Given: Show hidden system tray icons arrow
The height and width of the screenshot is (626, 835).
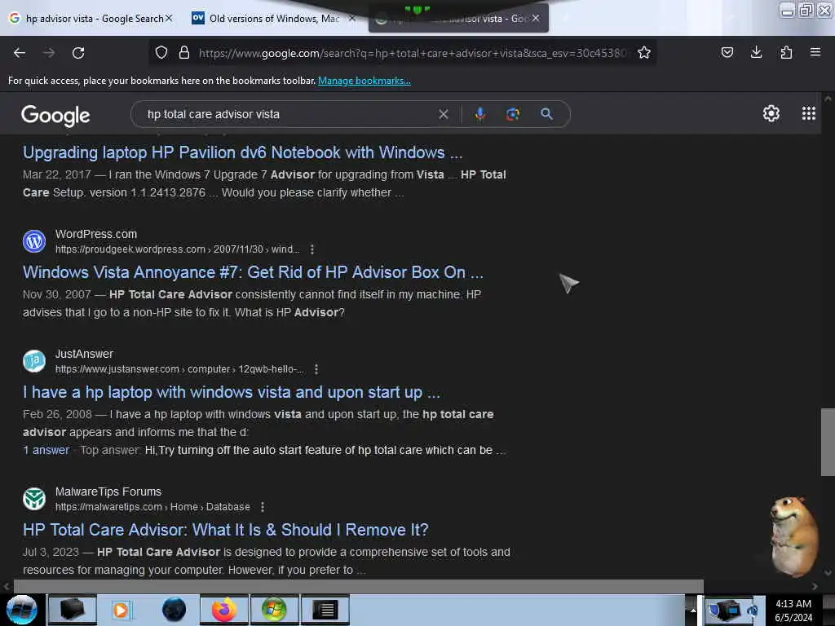Looking at the screenshot, I should 693,610.
